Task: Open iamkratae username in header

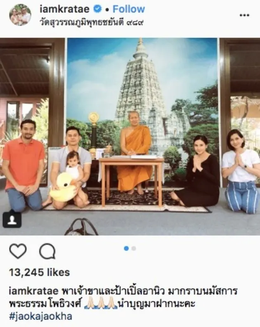Action: tap(65, 9)
